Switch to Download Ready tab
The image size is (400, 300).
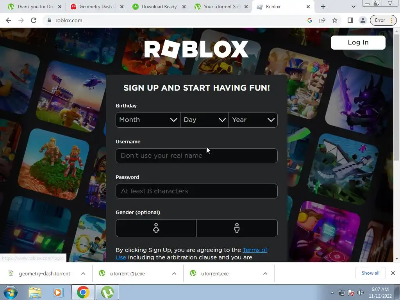click(x=159, y=7)
